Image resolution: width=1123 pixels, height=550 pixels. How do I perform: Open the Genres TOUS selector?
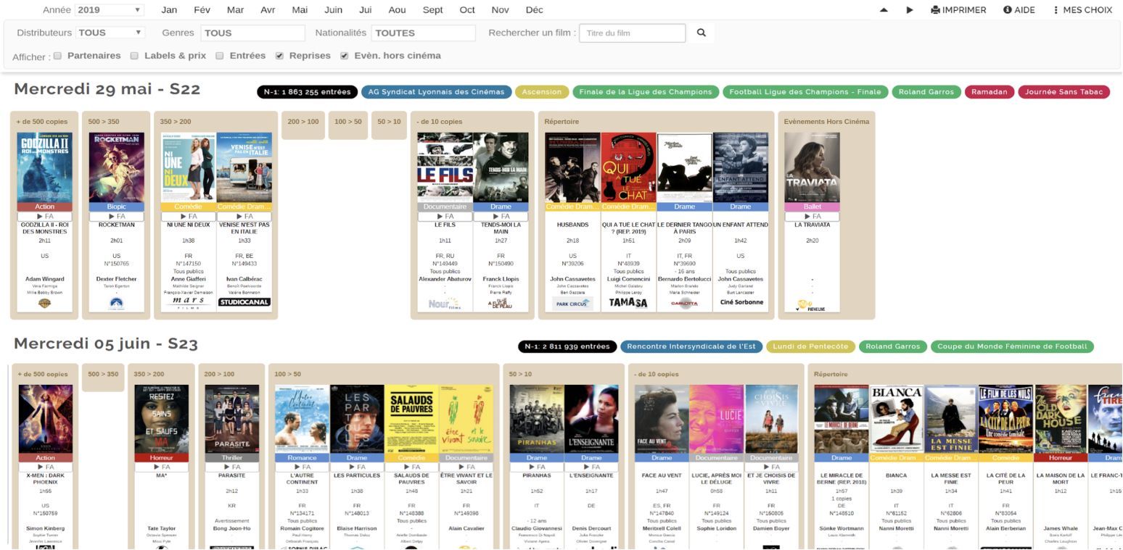pyautogui.click(x=253, y=33)
